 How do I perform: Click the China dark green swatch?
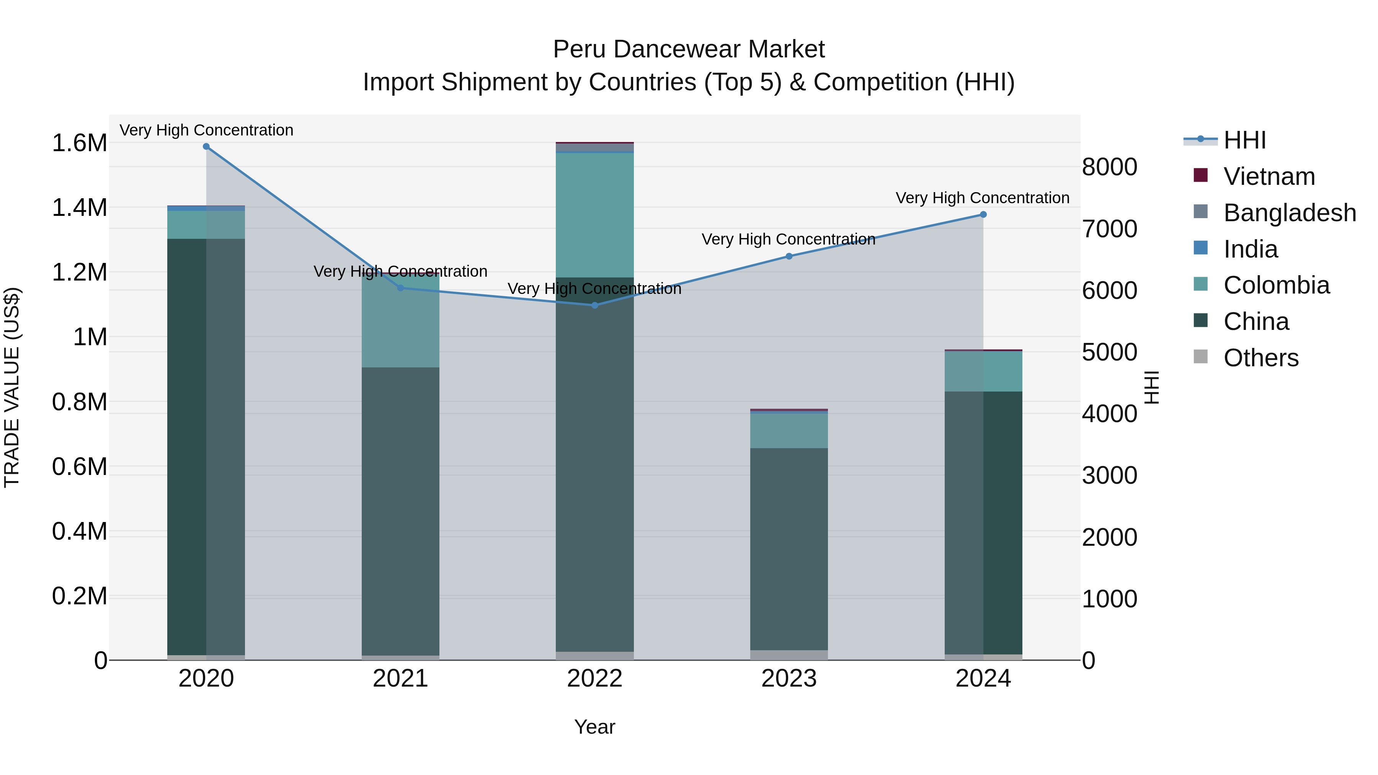1201,320
